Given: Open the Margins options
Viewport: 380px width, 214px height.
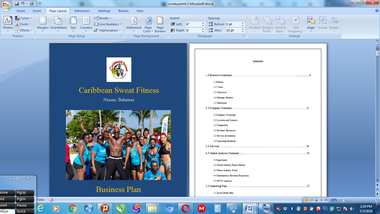Looking at the screenshot, I should (43, 24).
